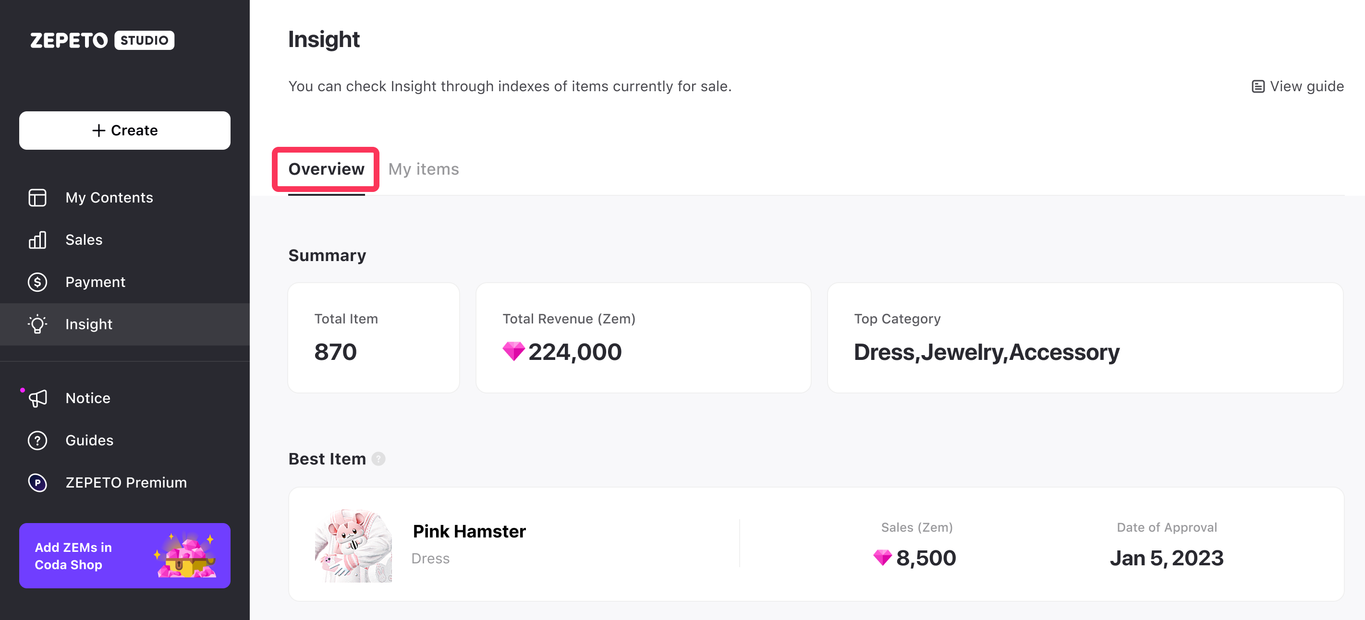Click the Guides question mark icon
1365x620 pixels.
(x=37, y=441)
